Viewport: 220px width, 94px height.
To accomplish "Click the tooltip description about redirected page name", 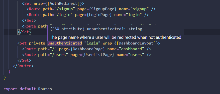I will point(116,37).
